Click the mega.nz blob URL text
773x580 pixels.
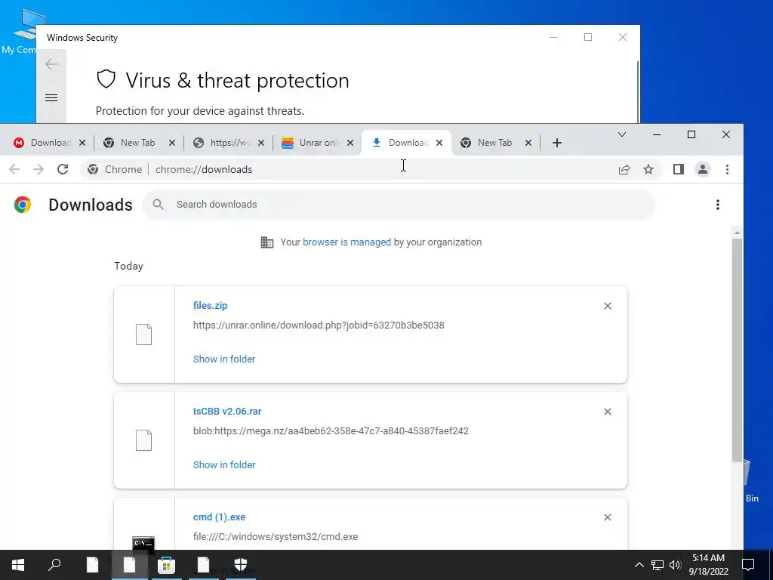point(331,430)
